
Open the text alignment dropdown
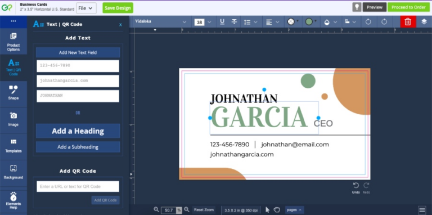pos(272,22)
